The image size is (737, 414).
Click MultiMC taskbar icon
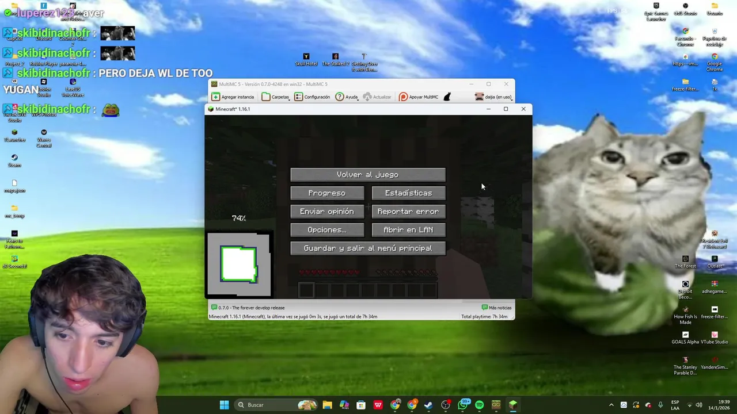point(496,405)
